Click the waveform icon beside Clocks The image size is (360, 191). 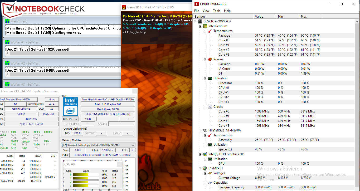coord(210,107)
